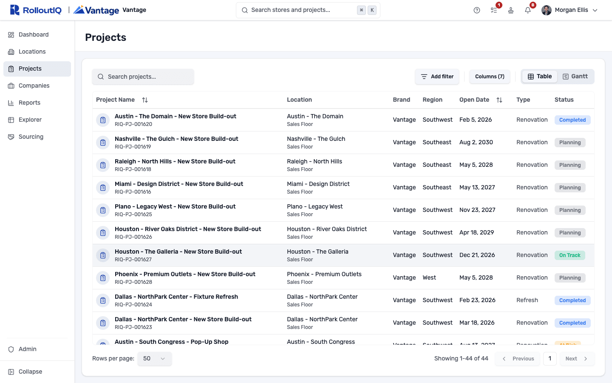Open the notifications bell
The height and width of the screenshot is (383, 612).
528,10
